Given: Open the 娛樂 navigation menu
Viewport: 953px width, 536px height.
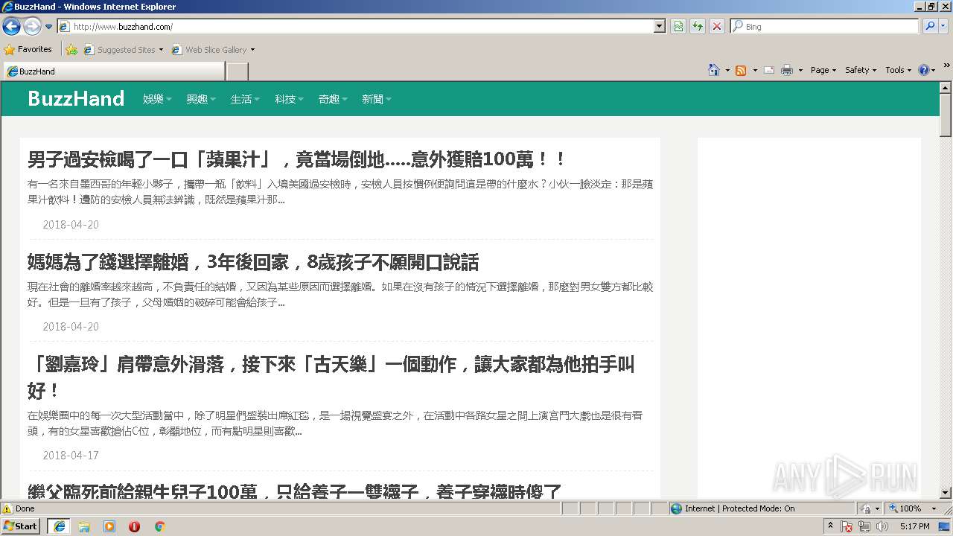Looking at the screenshot, I should coord(157,99).
